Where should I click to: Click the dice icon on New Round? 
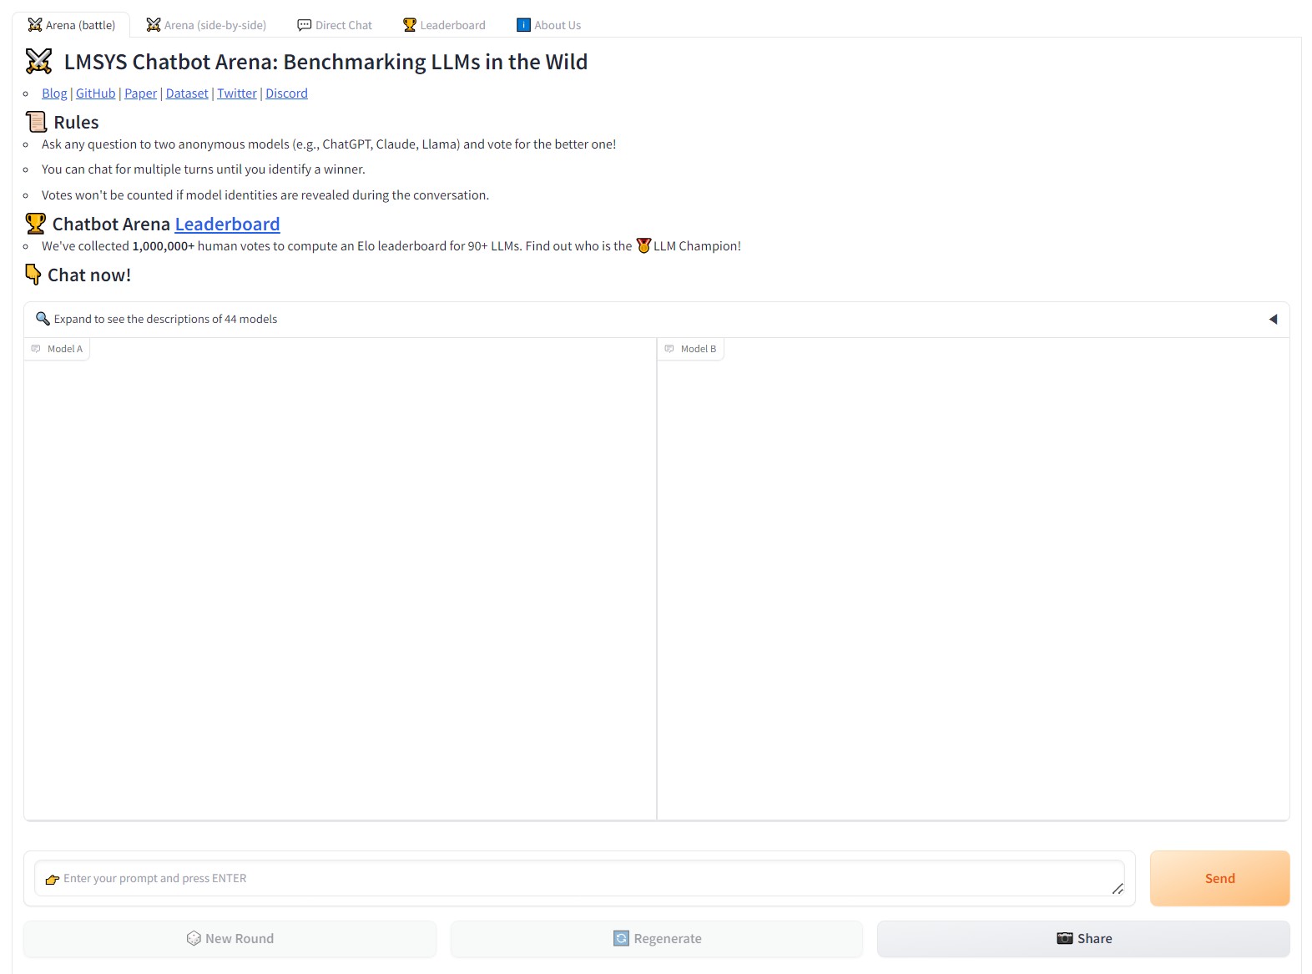(194, 939)
